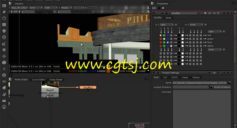The width and height of the screenshot is (237, 128).
Task: Switch to the Curve Editor tab
Action: point(39,80)
